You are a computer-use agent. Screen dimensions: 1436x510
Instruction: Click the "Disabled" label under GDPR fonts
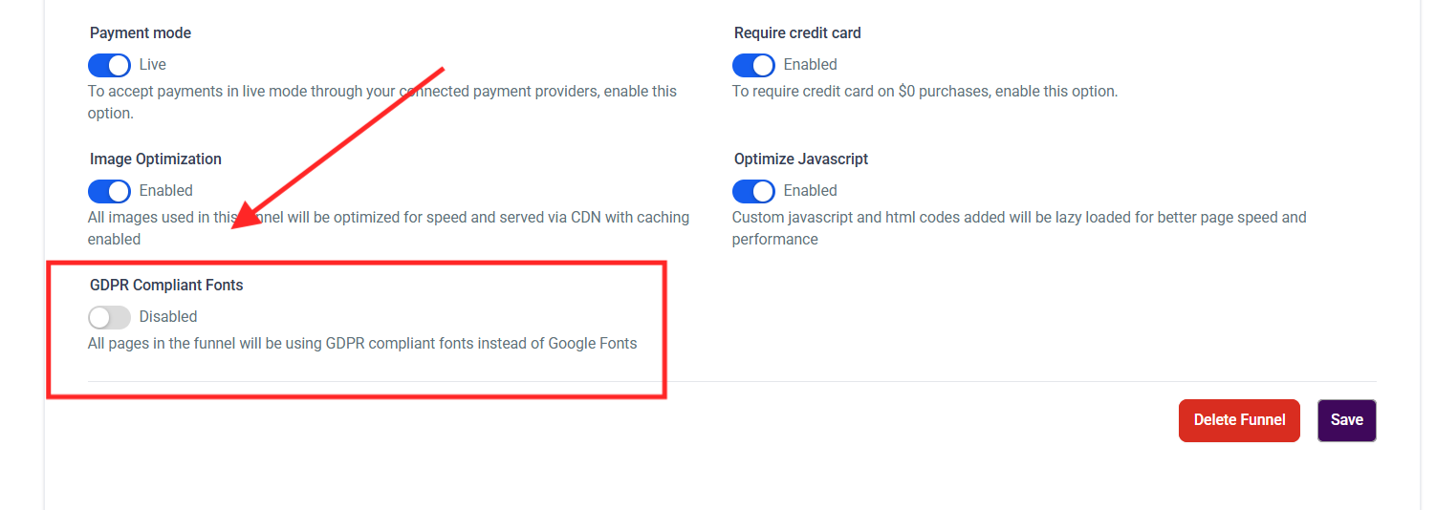(168, 317)
